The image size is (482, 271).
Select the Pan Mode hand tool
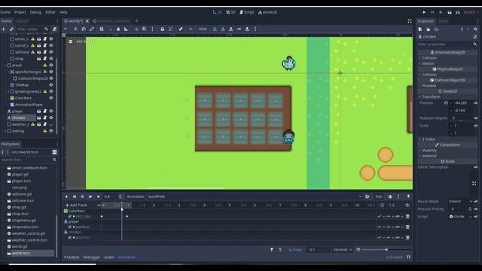[x=118, y=29]
